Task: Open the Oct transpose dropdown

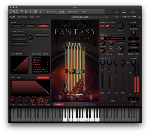Action: coord(133,38)
